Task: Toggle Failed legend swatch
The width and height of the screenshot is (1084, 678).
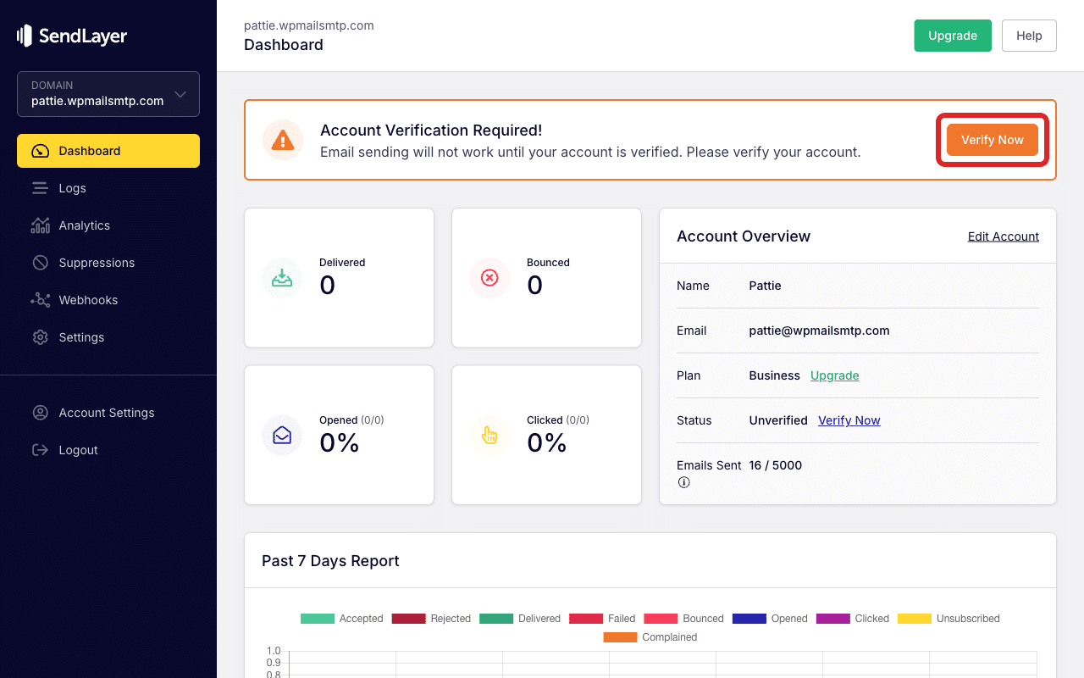Action: (x=586, y=619)
